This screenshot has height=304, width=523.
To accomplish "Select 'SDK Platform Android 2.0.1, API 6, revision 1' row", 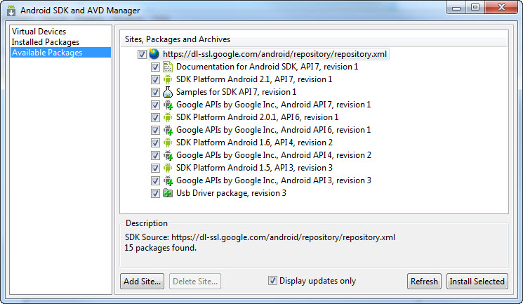I will pos(257,117).
